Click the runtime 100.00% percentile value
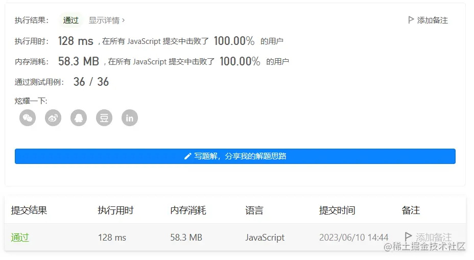This screenshot has height=260, width=474. point(234,41)
